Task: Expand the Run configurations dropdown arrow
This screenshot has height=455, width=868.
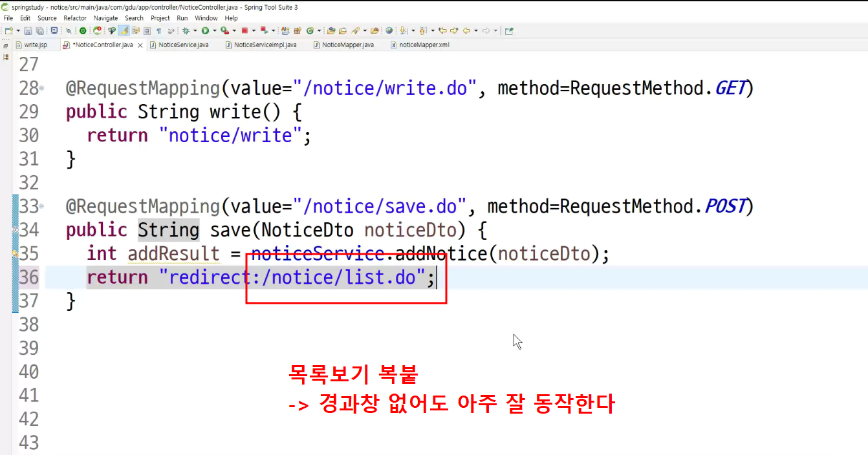Action: click(215, 30)
